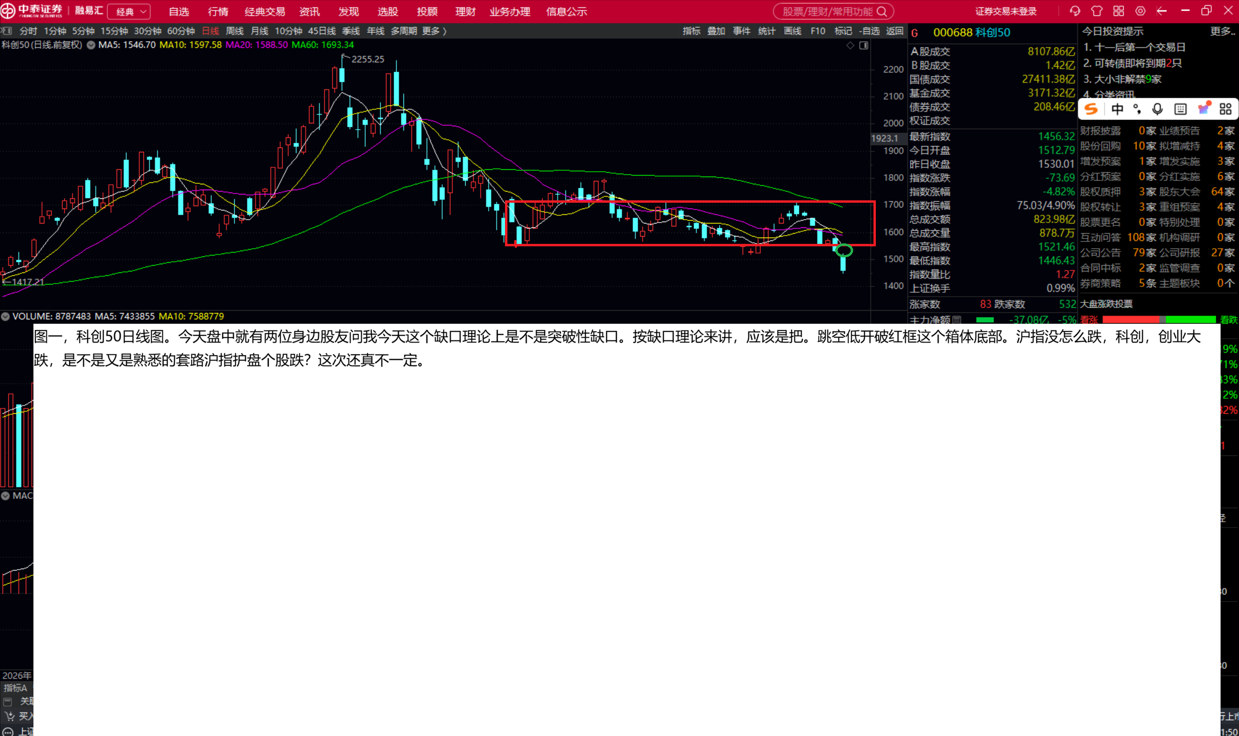Expand the MACD indicator dropdown
Image resolution: width=1239 pixels, height=736 pixels.
[5, 496]
